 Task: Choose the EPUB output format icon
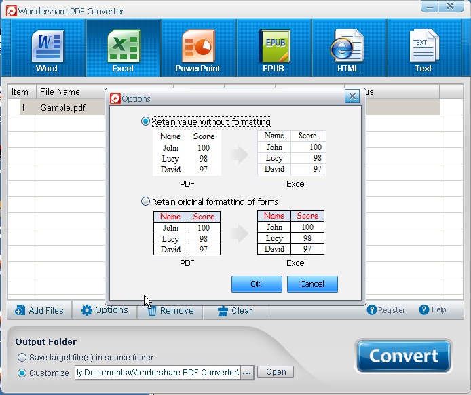(x=274, y=46)
